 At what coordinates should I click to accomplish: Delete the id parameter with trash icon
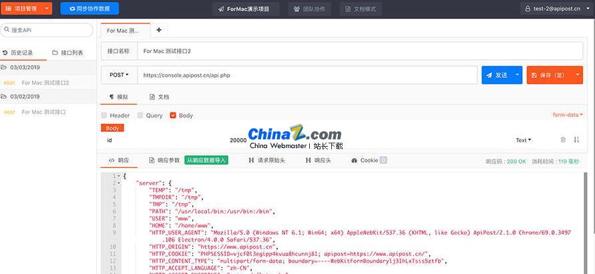coord(562,140)
